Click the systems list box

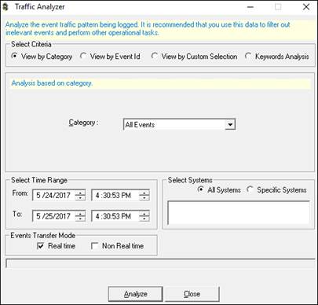click(x=239, y=213)
